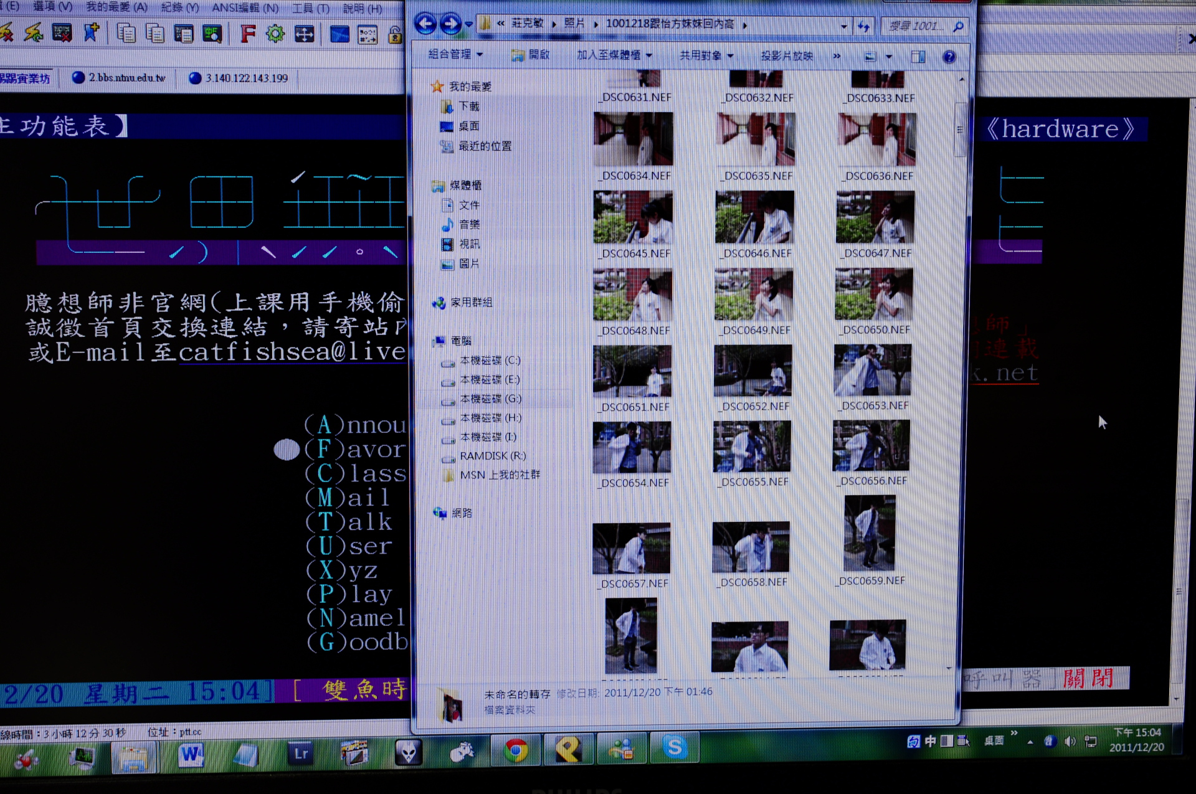
Task: Click the bookmark add-to-favorites icon
Action: point(92,32)
